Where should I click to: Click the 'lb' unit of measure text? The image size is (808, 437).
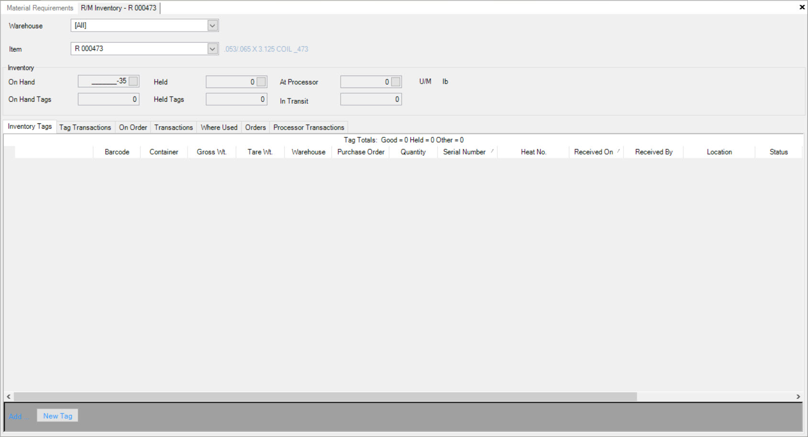(445, 81)
